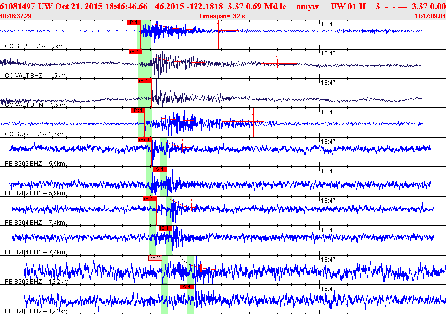This screenshot has height=314, width=446.
Task: Select the PB B204 EH1 -- 7.4km channel label
Action: click(35, 252)
